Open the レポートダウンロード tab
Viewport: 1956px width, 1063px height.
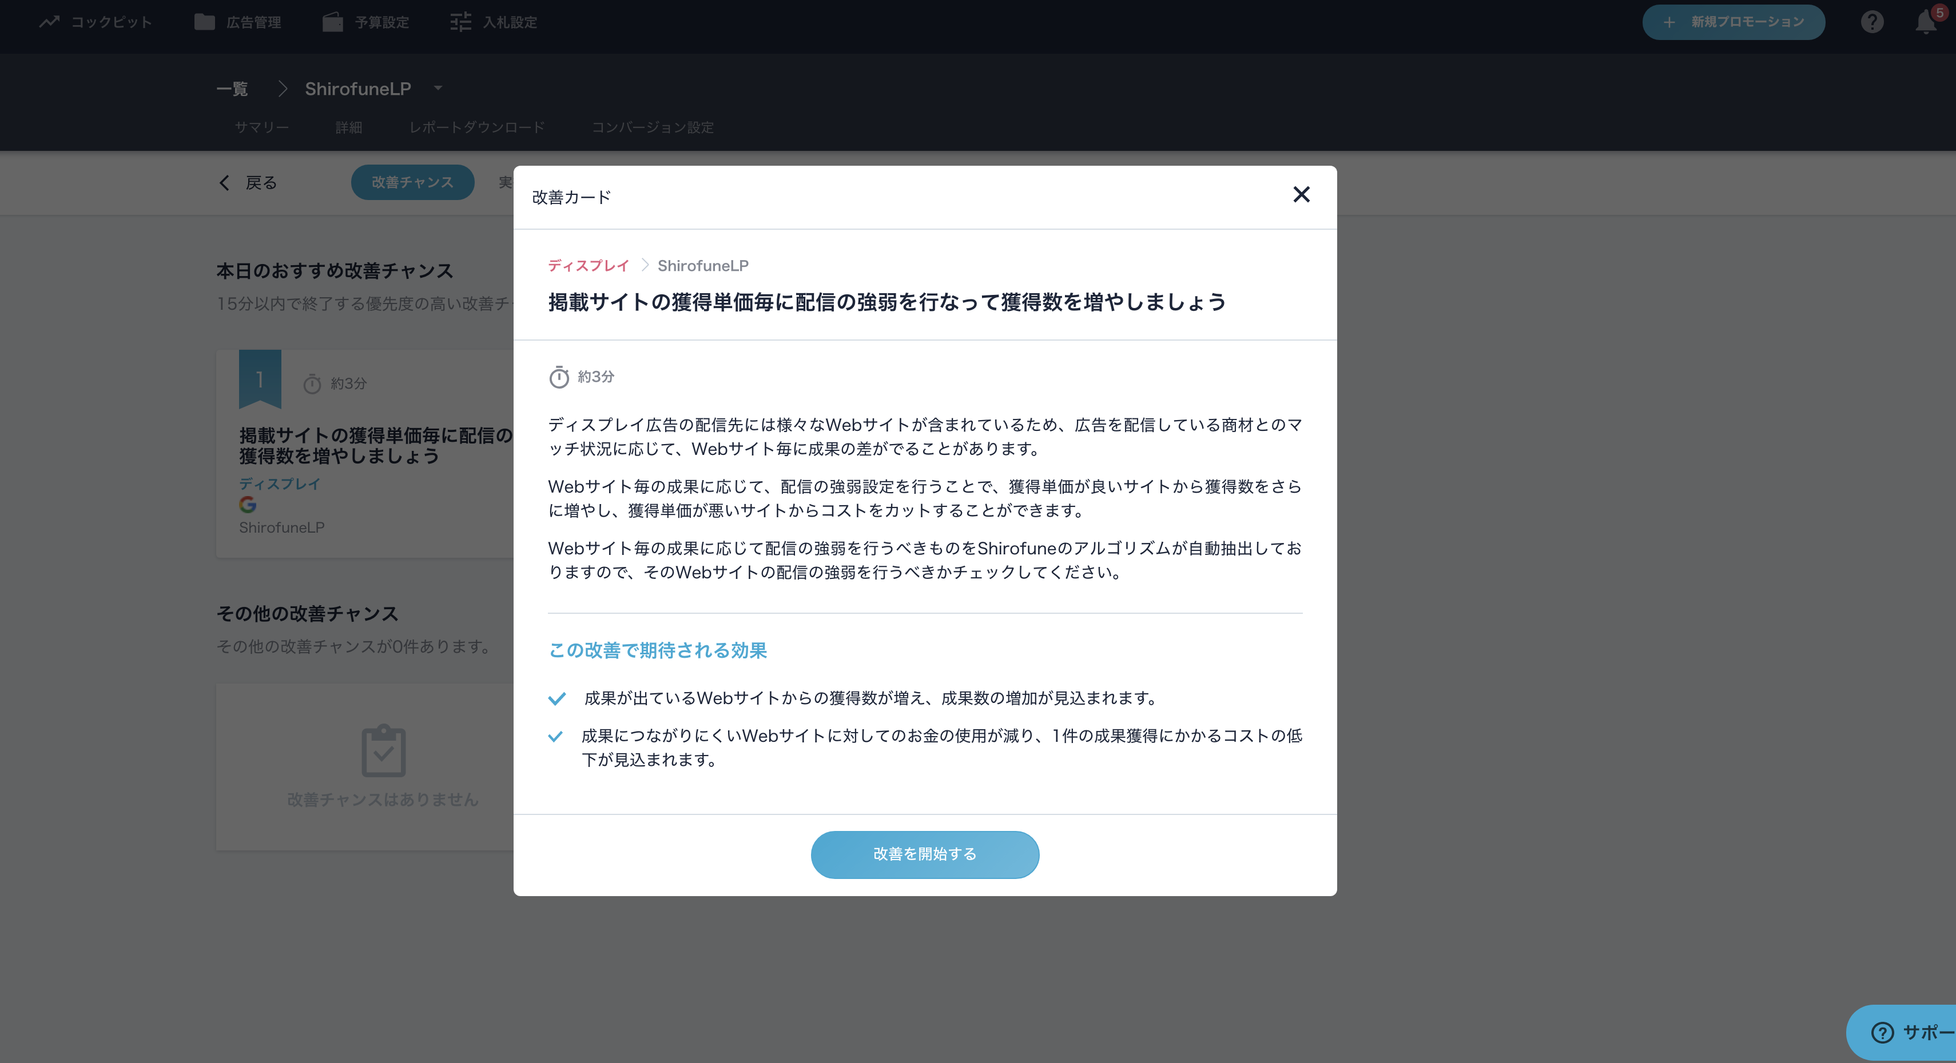coord(477,127)
